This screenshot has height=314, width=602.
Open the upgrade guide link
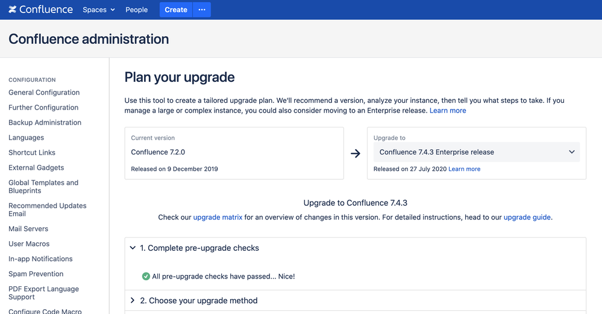click(x=527, y=217)
